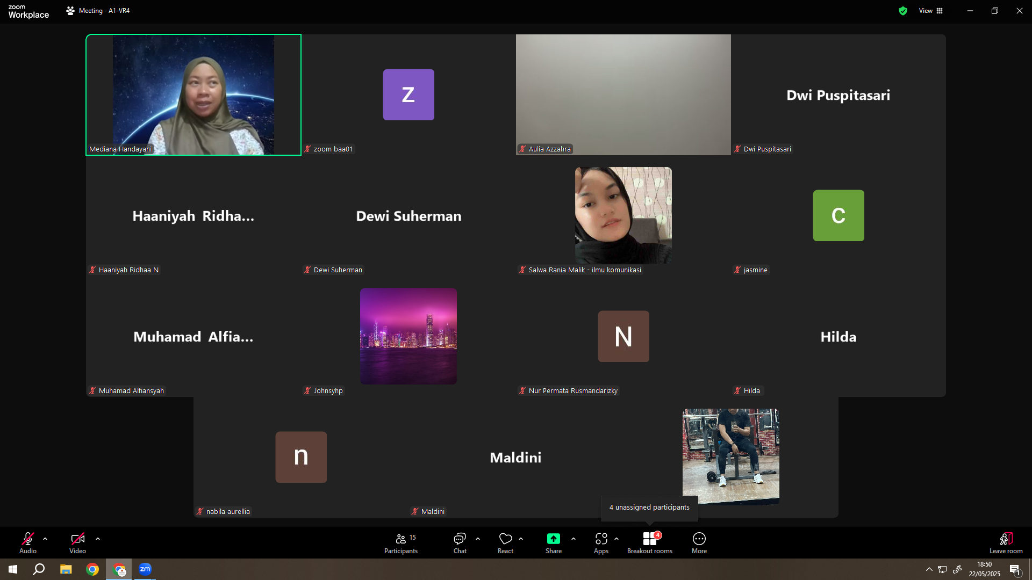Screen dimensions: 1032x580
Task: Click the muted mic icon beside zoom baa01
Action: click(307, 149)
